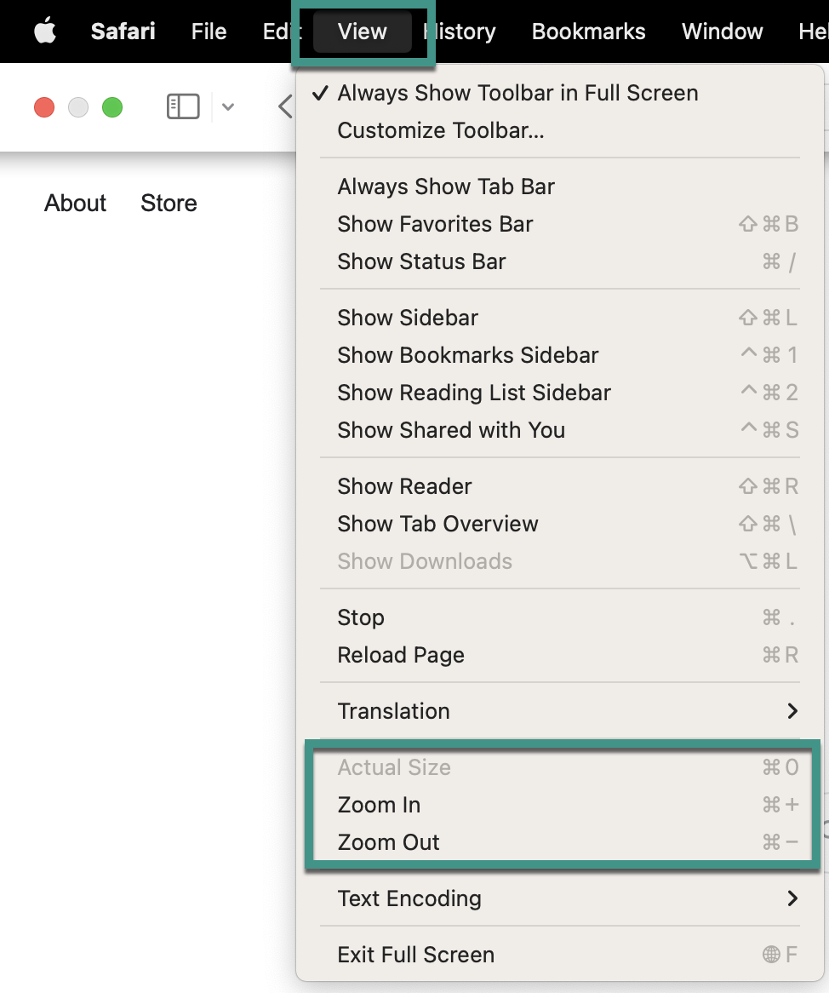Screen dimensions: 829x993
Task: Toggle Always Show Toolbar in Full Screen
Action: click(x=517, y=93)
